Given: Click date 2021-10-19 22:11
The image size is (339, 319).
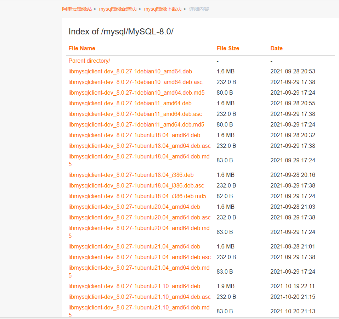Looking at the screenshot, I should coord(293,286).
